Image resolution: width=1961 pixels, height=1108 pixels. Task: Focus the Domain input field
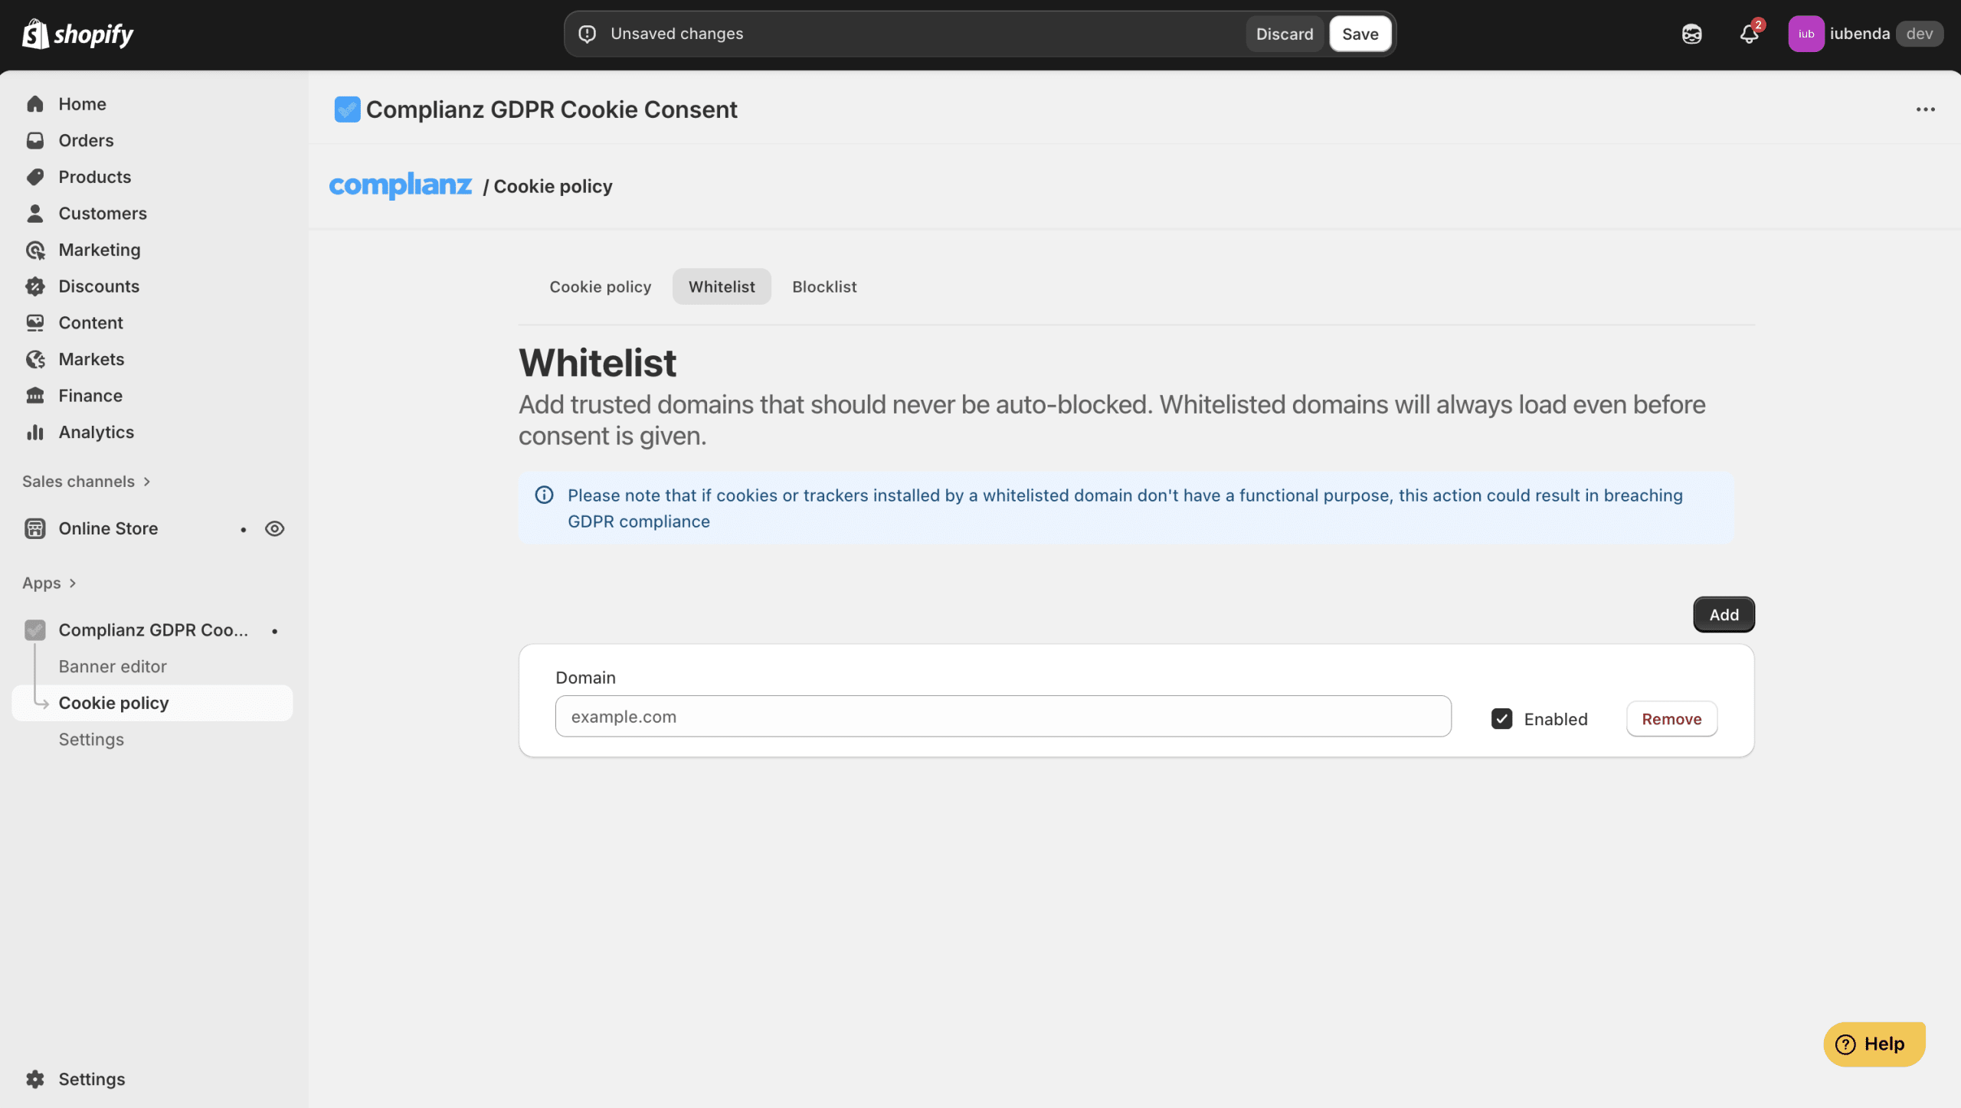(1003, 717)
